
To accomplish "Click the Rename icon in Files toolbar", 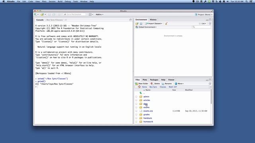I will click(x=163, y=84).
